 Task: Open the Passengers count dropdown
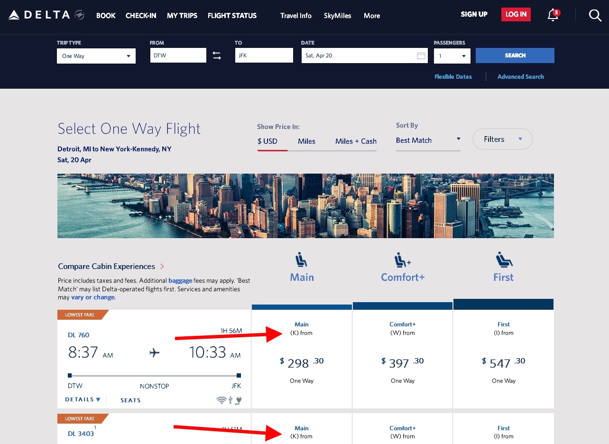point(451,55)
